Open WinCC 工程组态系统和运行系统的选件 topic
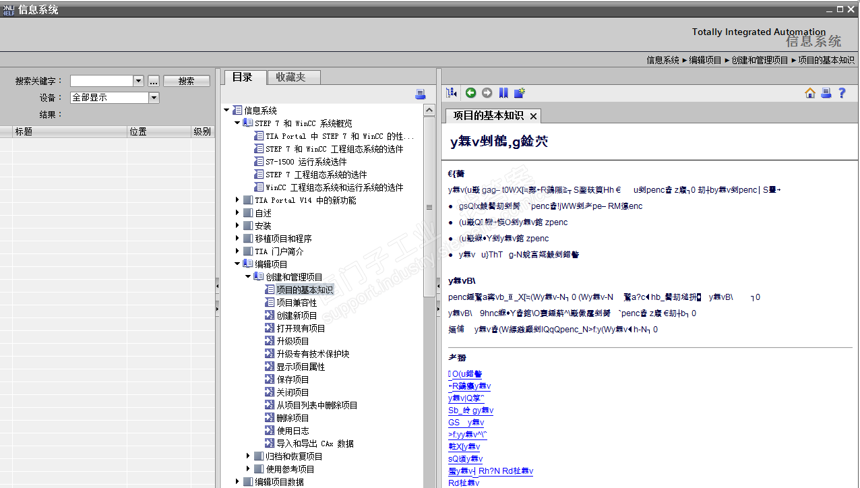 pos(334,187)
